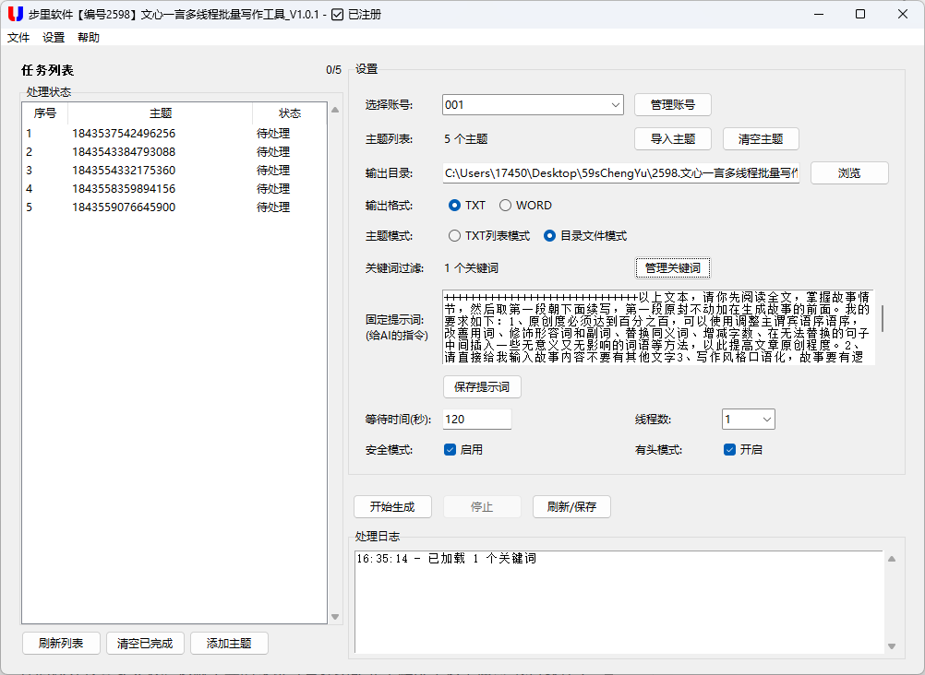The image size is (925, 675).
Task: Click the 主题 column header
Action: click(161, 113)
